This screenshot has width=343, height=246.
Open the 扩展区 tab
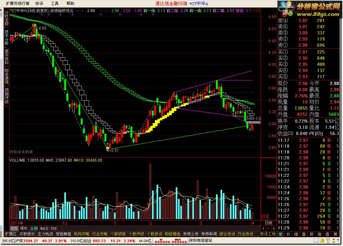click(x=11, y=234)
